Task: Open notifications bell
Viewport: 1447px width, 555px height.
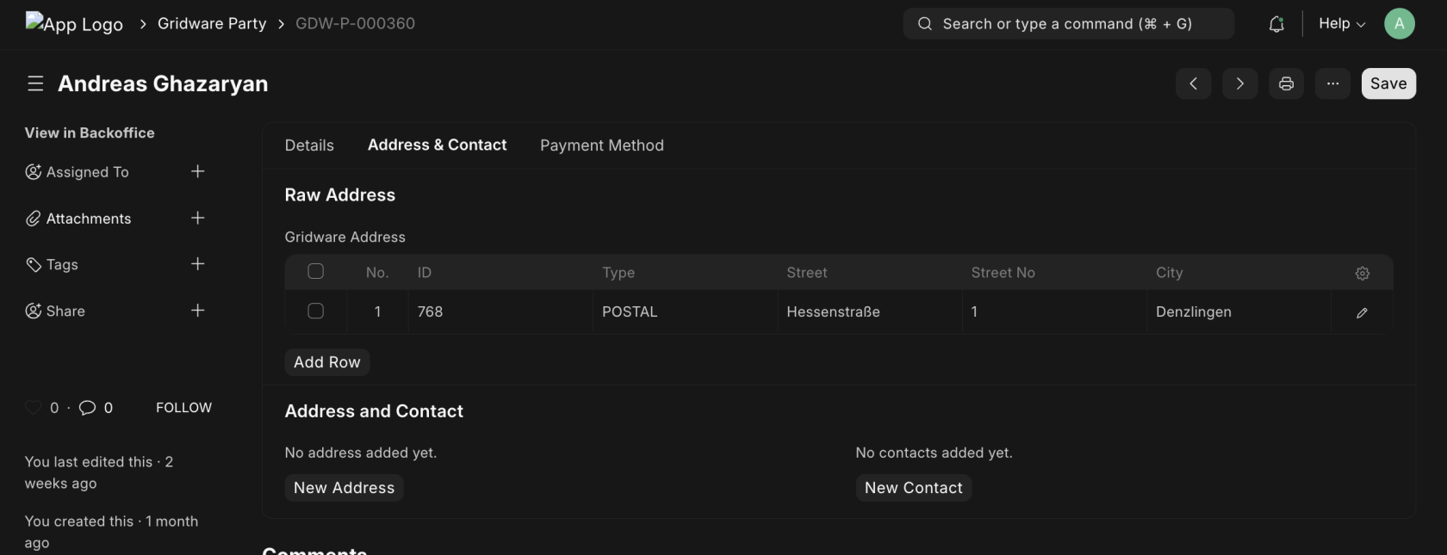Action: pos(1276,24)
